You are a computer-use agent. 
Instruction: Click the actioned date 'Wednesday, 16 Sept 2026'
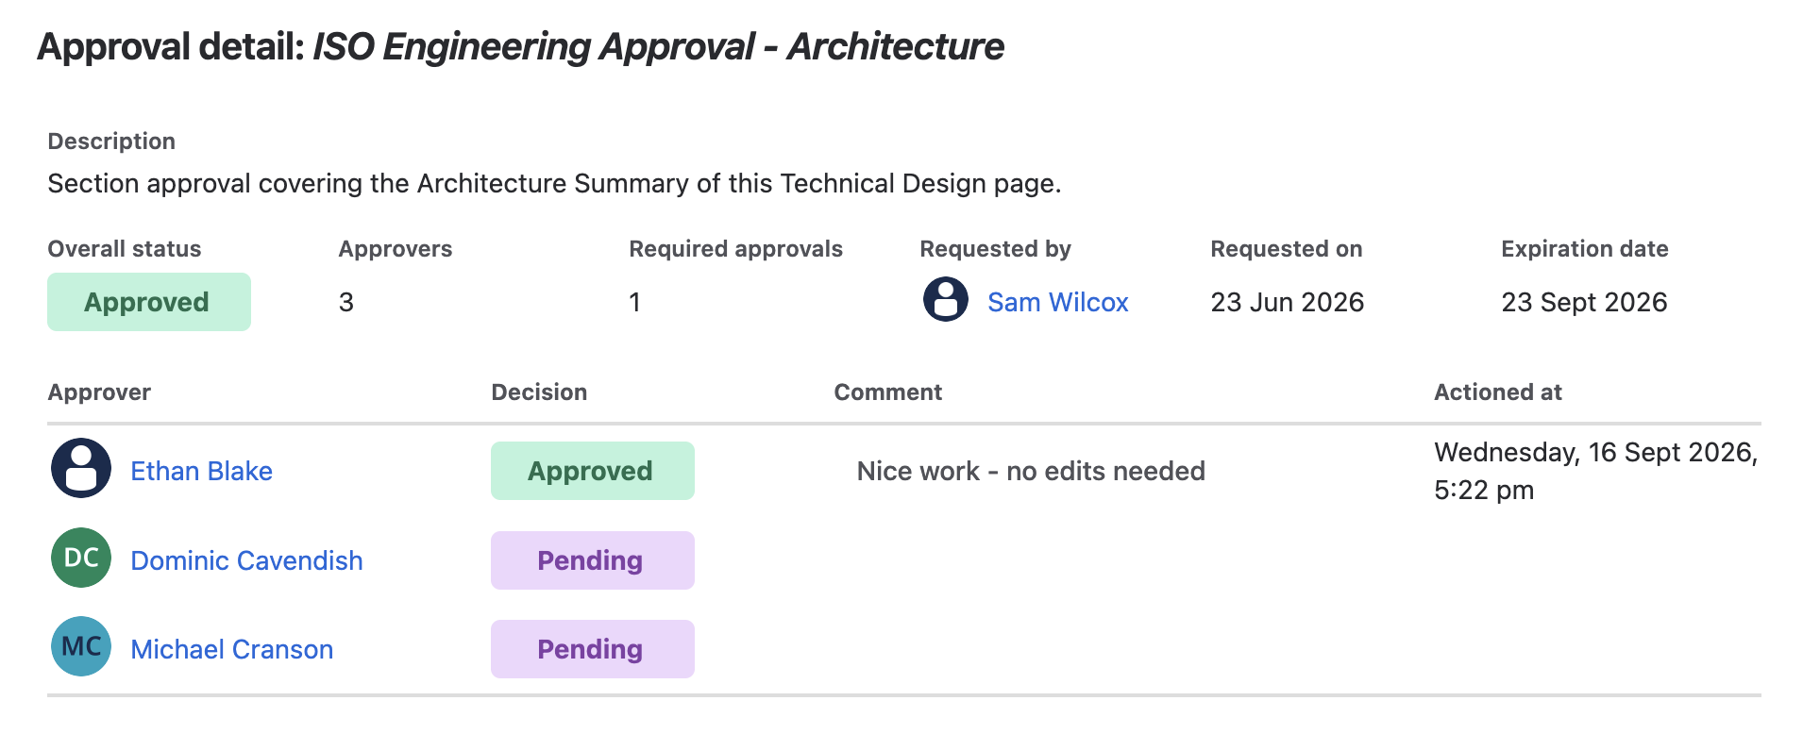click(1595, 452)
